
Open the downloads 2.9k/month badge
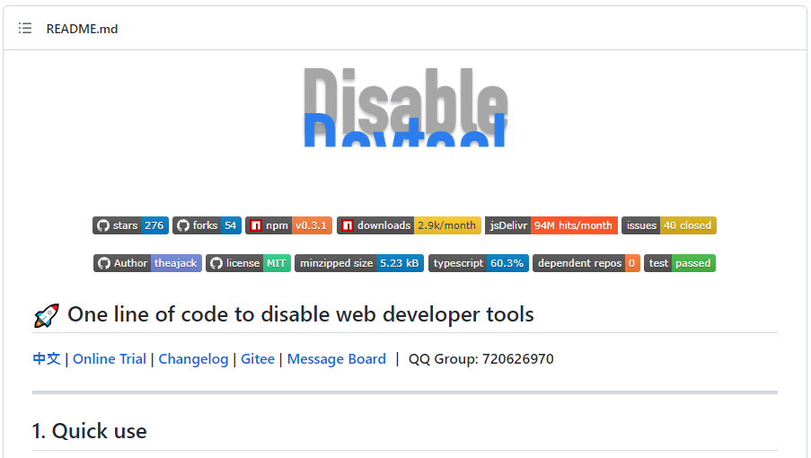tap(409, 225)
